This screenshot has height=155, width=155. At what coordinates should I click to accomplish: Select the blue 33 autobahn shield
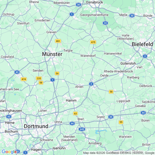pos(105,23)
